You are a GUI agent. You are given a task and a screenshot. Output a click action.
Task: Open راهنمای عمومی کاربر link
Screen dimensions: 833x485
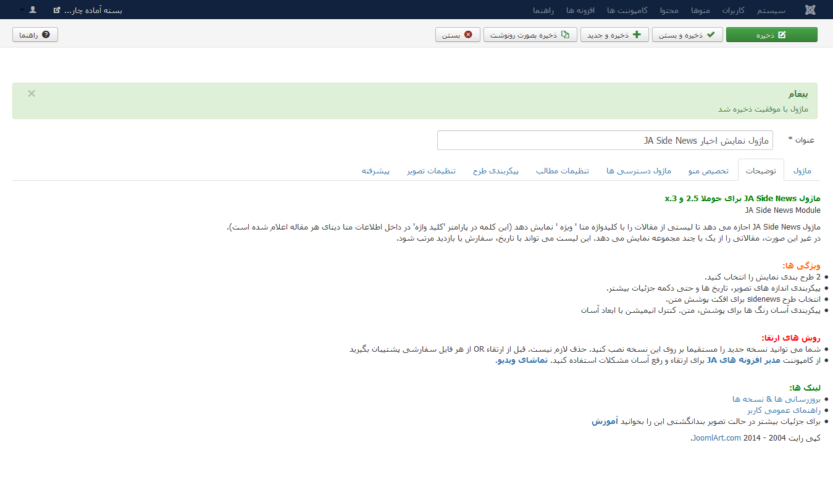pos(784,410)
